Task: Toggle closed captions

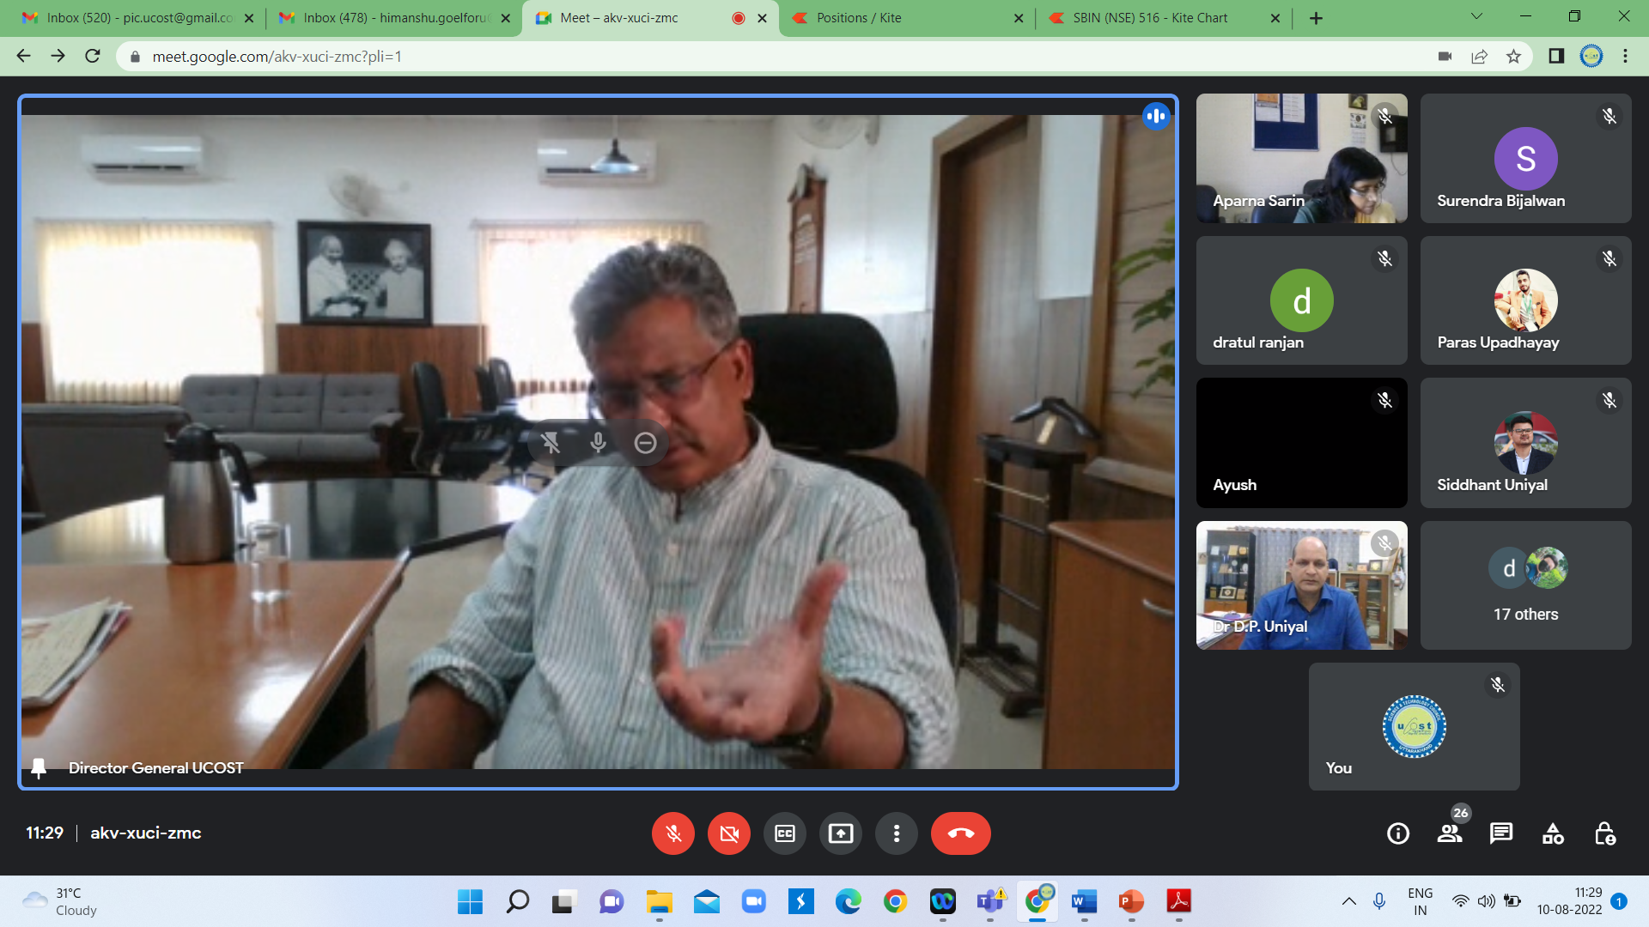Action: click(x=784, y=833)
